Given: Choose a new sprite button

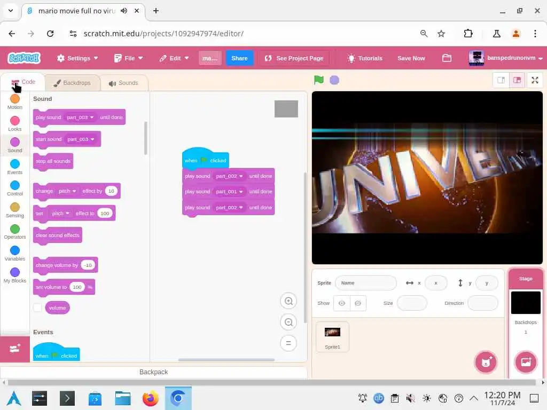Looking at the screenshot, I should click(x=486, y=362).
